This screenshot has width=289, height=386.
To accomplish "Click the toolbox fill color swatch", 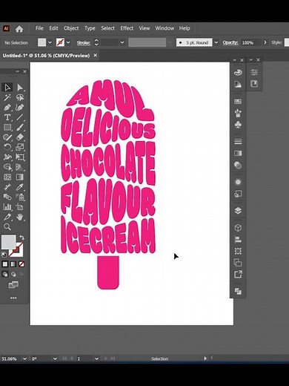I will [9, 242].
